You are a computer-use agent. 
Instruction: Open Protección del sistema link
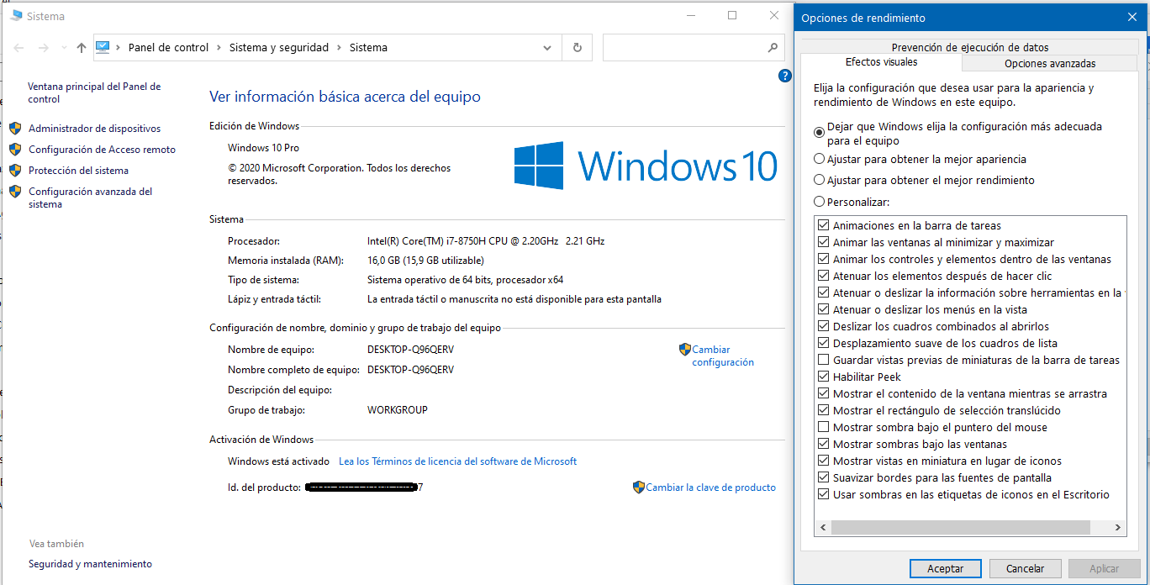coord(78,171)
